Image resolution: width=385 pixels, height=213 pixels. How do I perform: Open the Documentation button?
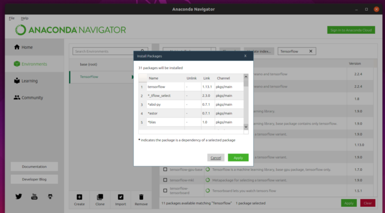coord(34,167)
